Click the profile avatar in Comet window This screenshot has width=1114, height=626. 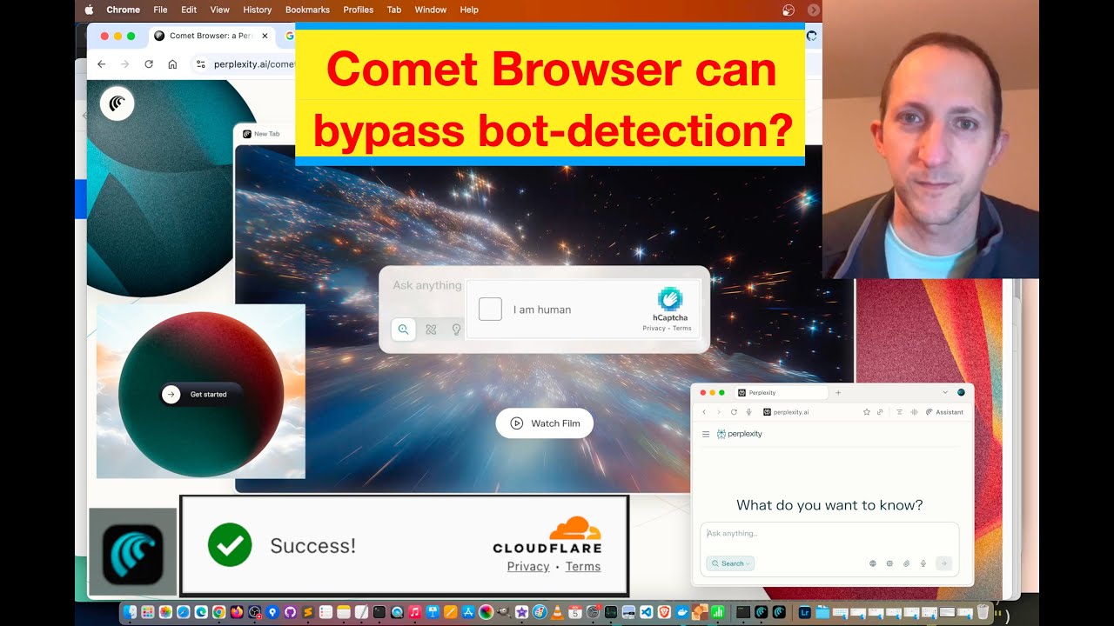click(961, 392)
